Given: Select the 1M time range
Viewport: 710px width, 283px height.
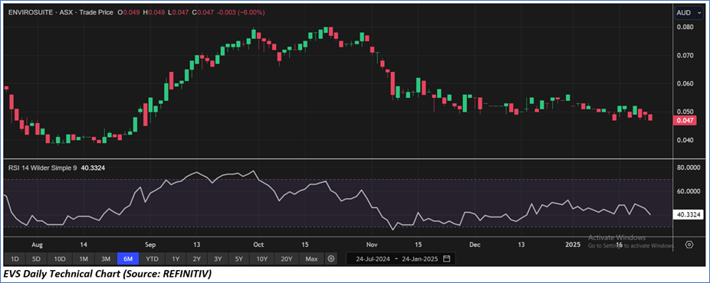Looking at the screenshot, I should (84, 259).
